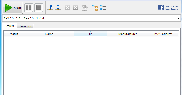Pause the running scan
The image size is (182, 95).
tap(29, 8)
